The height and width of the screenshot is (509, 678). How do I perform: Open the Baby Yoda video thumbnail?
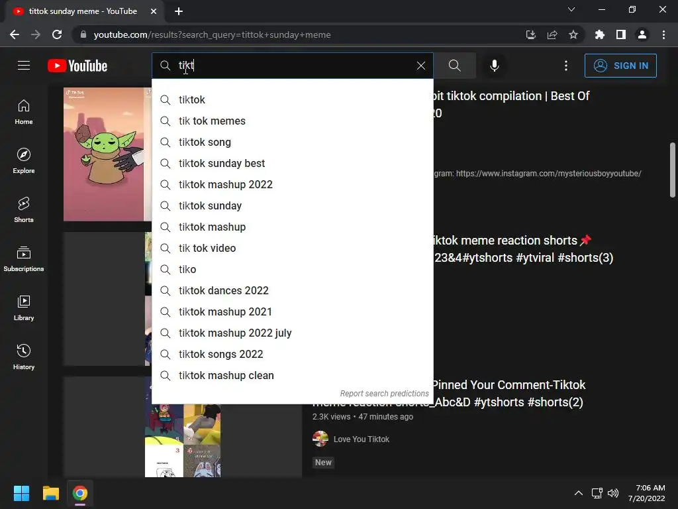pyautogui.click(x=107, y=154)
